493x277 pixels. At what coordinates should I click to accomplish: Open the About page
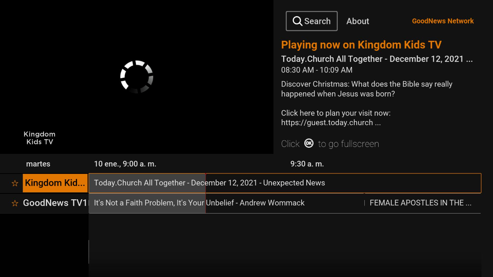357,21
